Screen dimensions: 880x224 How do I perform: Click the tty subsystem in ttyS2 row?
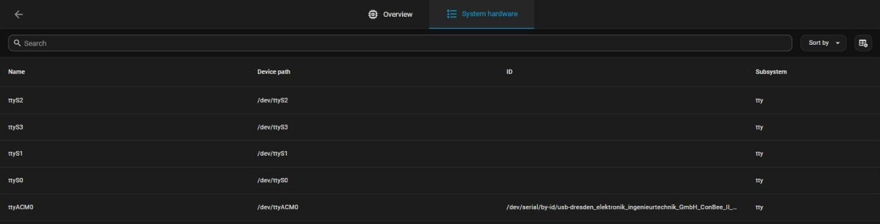(759, 100)
